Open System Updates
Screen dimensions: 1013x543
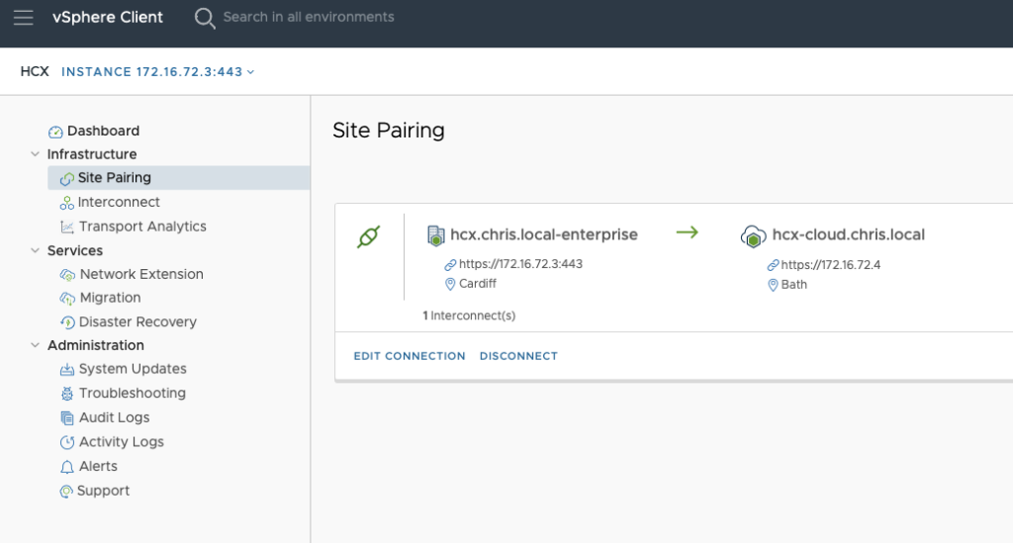point(133,369)
